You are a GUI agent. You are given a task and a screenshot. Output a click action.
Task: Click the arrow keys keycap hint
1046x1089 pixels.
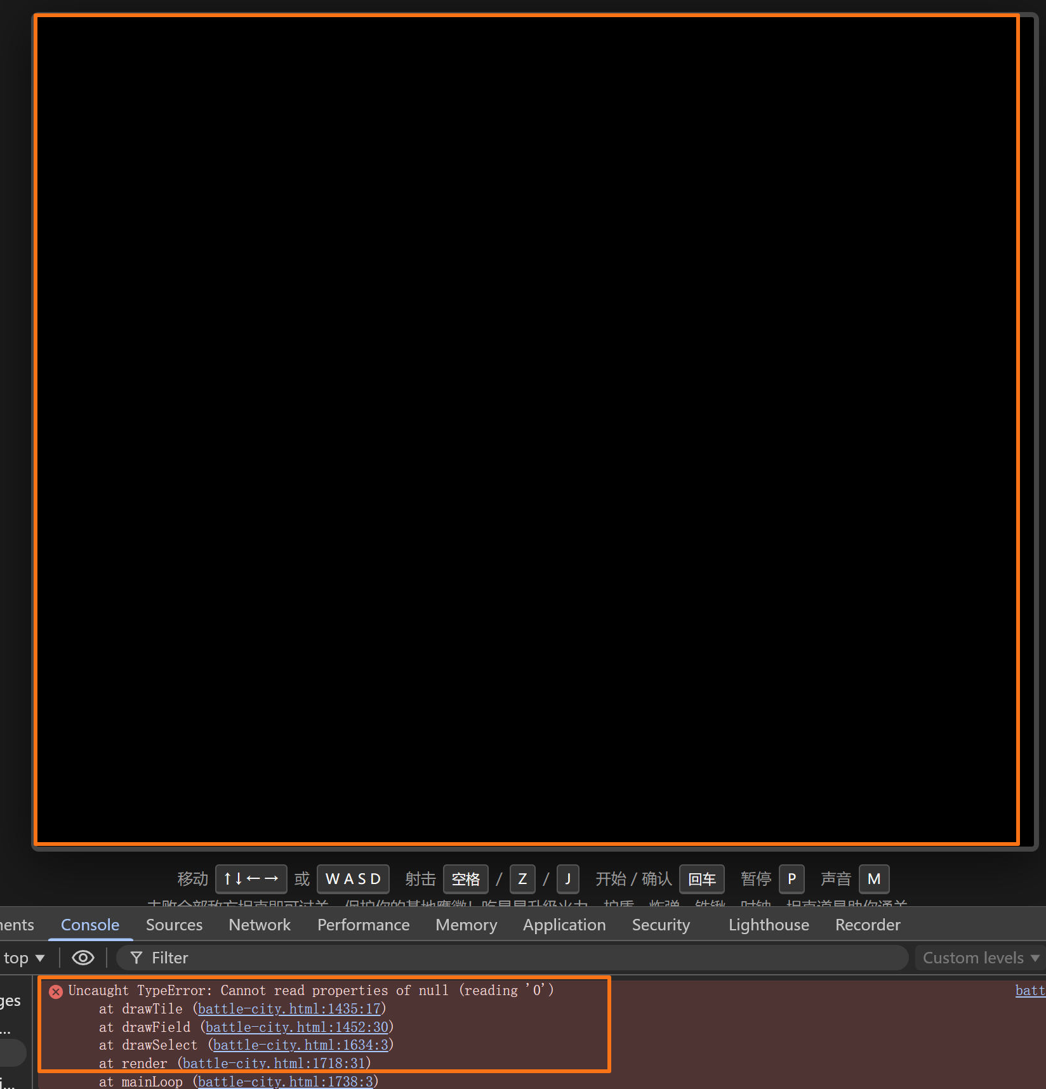251,879
